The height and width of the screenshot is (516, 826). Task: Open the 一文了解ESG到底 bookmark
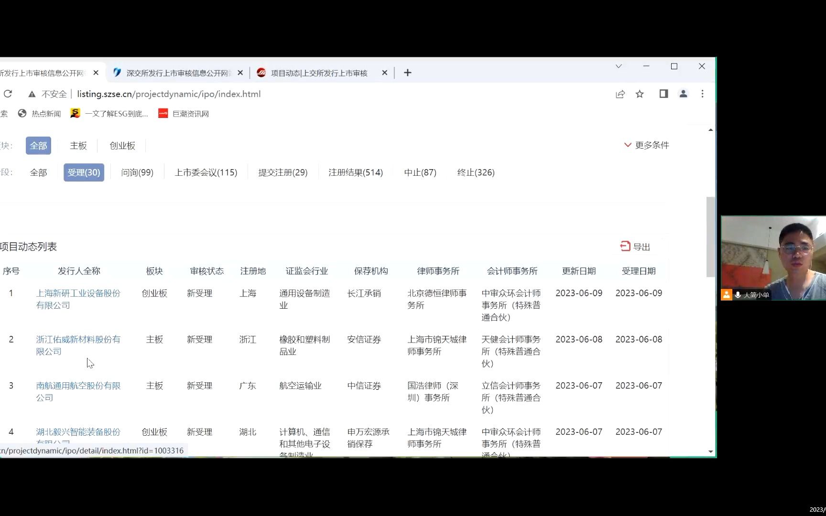[x=109, y=114]
